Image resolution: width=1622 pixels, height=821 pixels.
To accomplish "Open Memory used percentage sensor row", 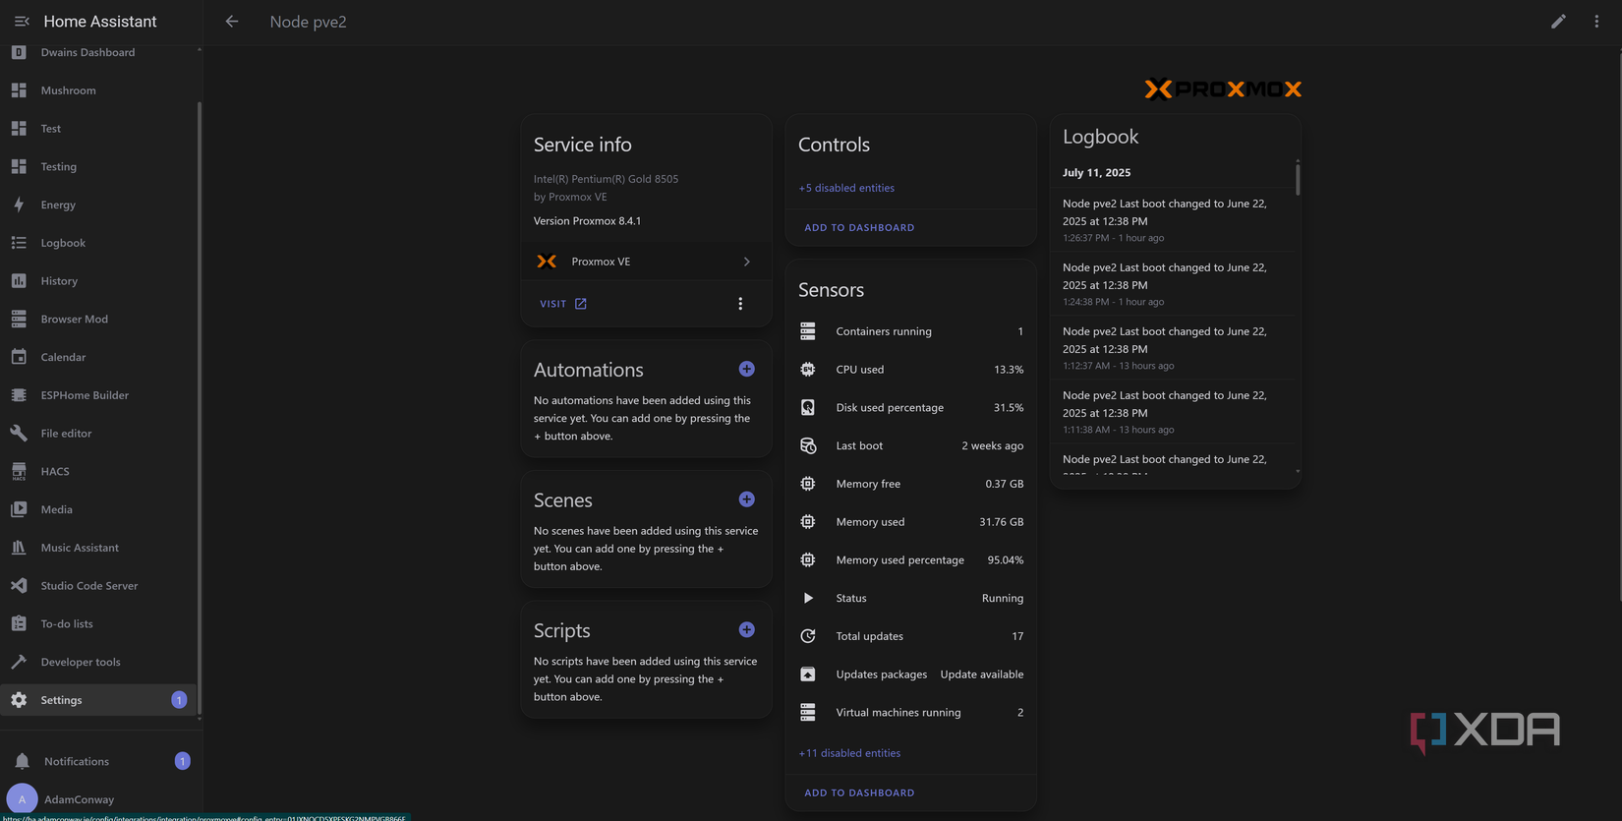I will (910, 559).
